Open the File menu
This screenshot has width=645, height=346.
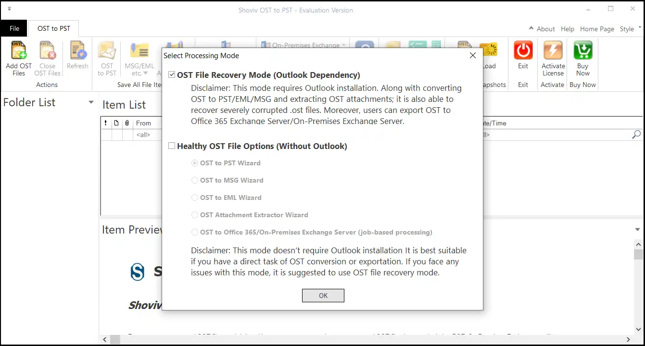pyautogui.click(x=14, y=28)
